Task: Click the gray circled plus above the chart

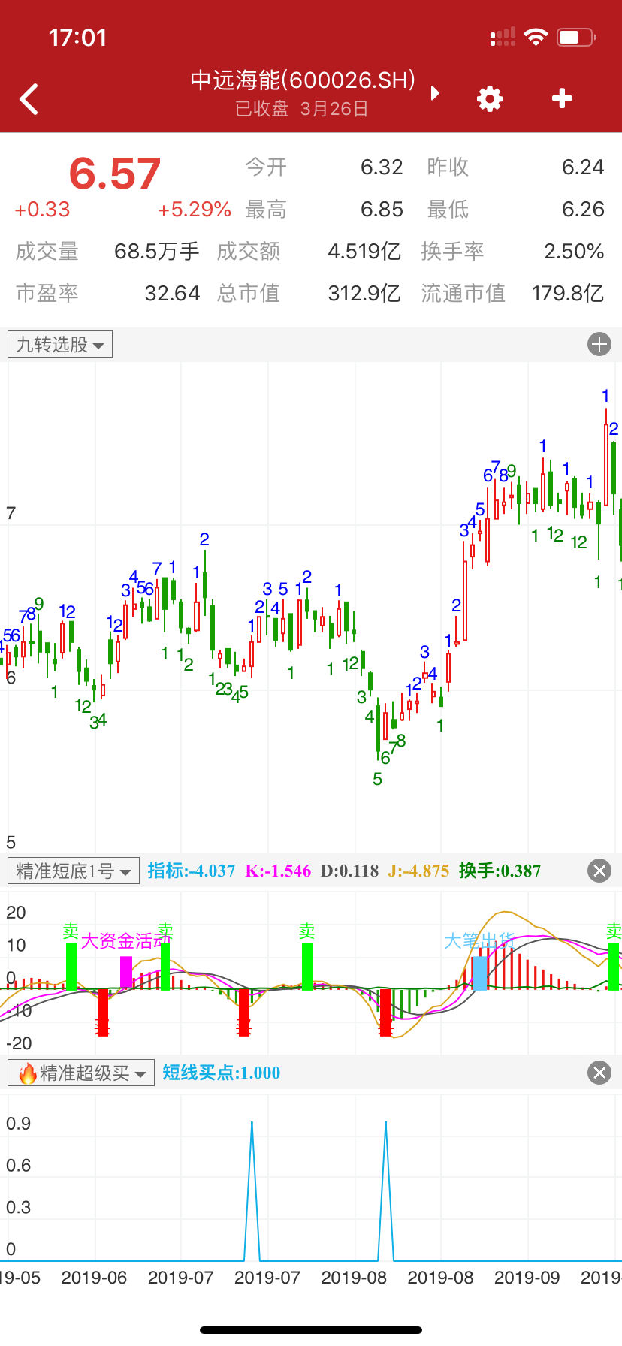Action: 599,345
